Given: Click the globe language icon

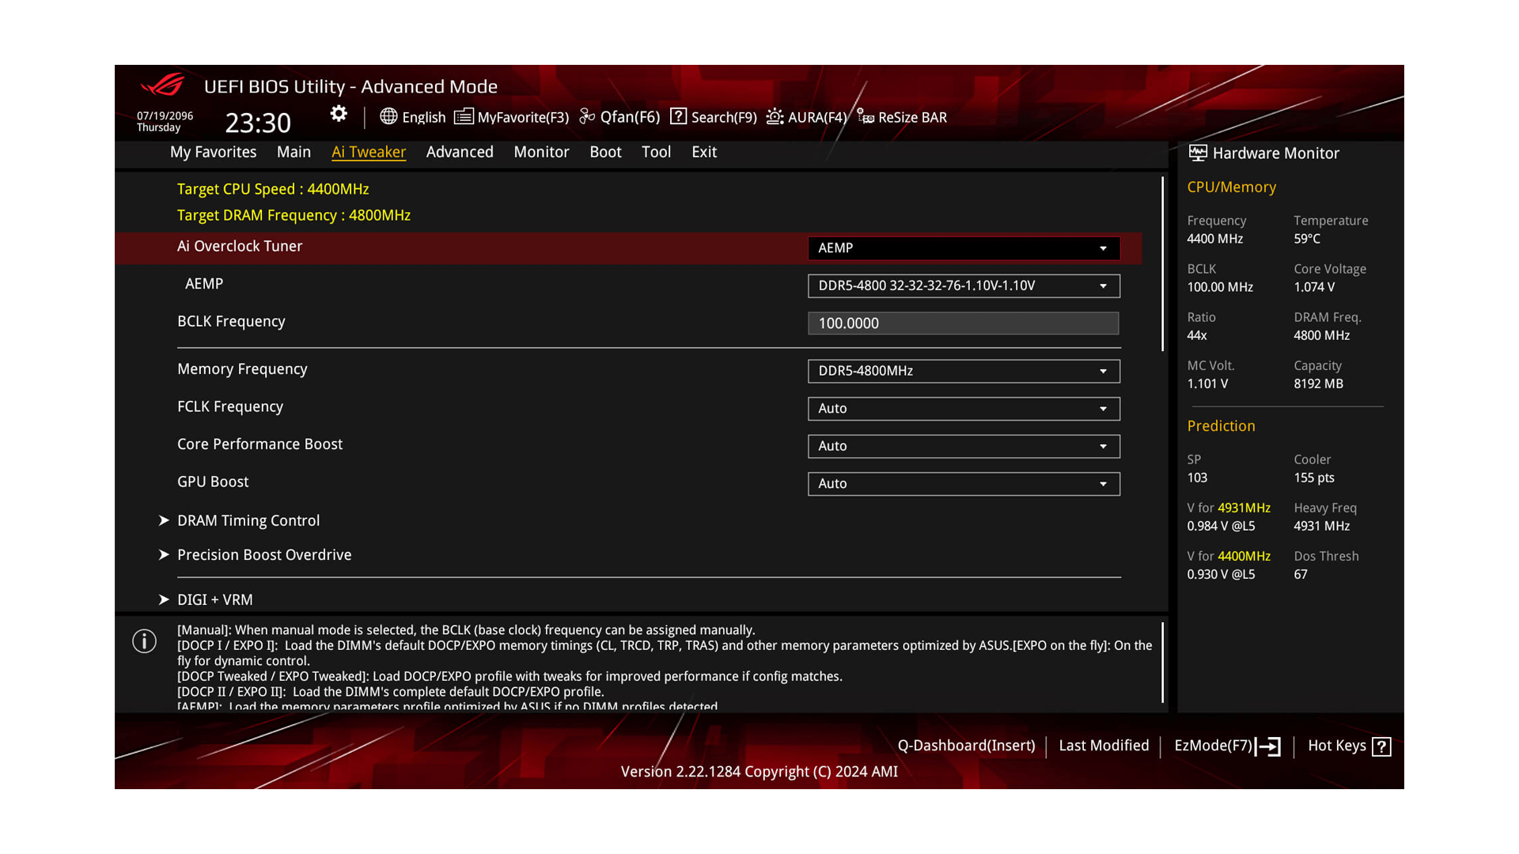Looking at the screenshot, I should pyautogui.click(x=388, y=116).
